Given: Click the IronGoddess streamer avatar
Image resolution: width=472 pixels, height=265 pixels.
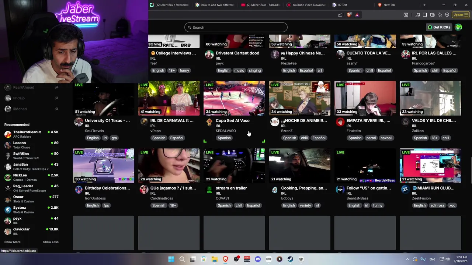Looking at the screenshot, I should pos(79,189).
